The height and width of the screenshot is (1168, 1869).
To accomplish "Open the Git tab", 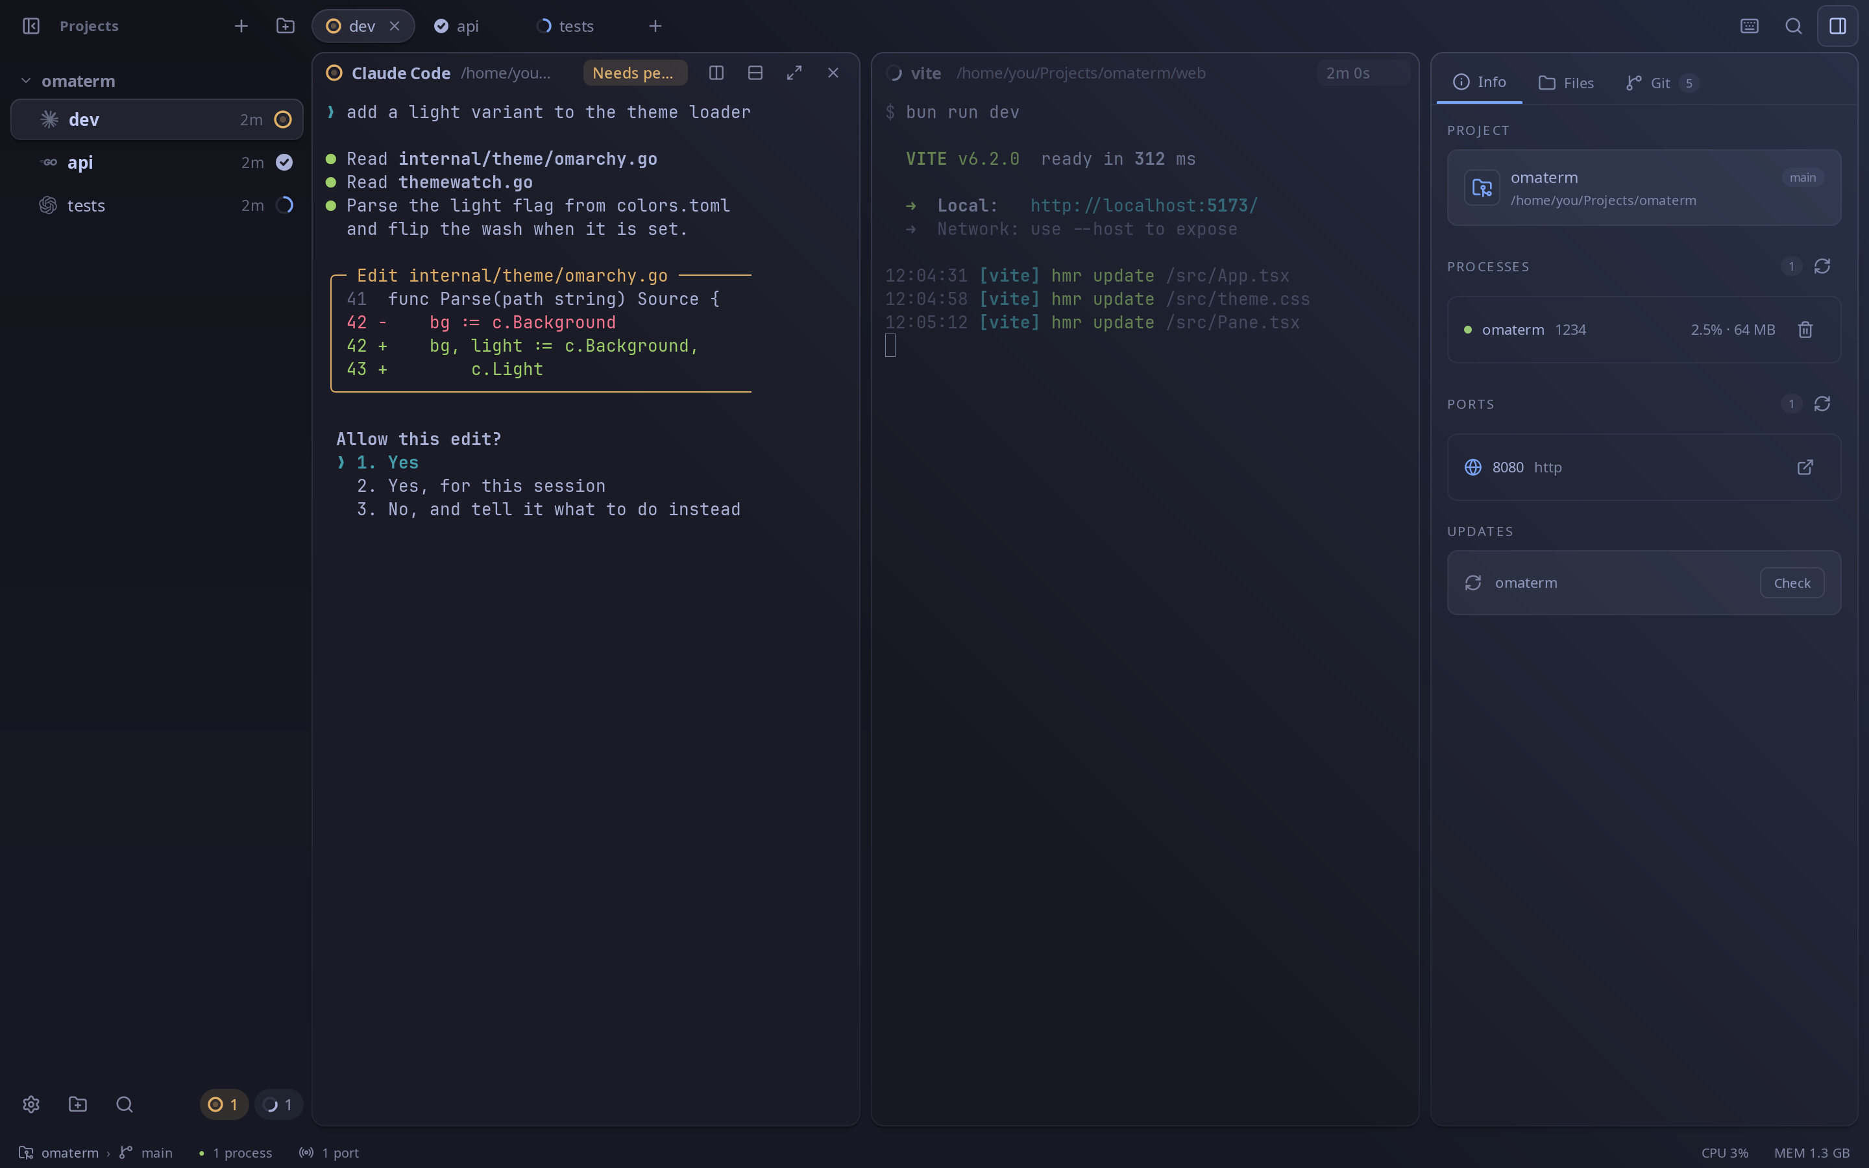I will pos(1661,82).
